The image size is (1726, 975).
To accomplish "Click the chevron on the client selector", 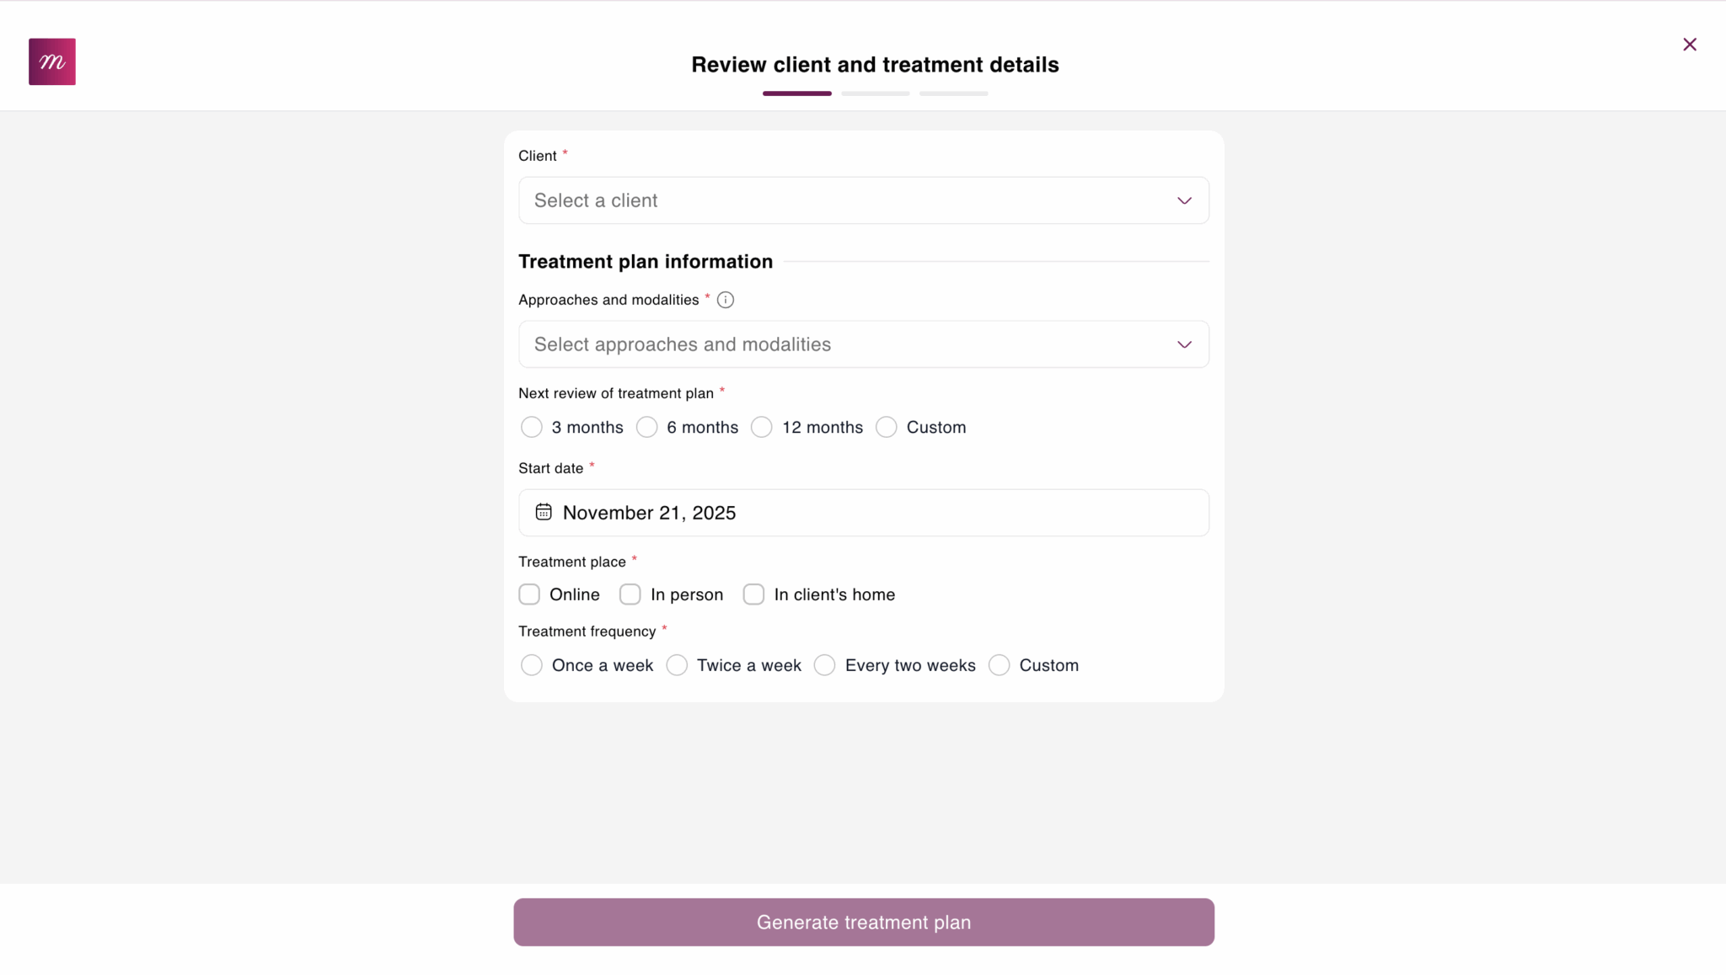I will pos(1183,200).
